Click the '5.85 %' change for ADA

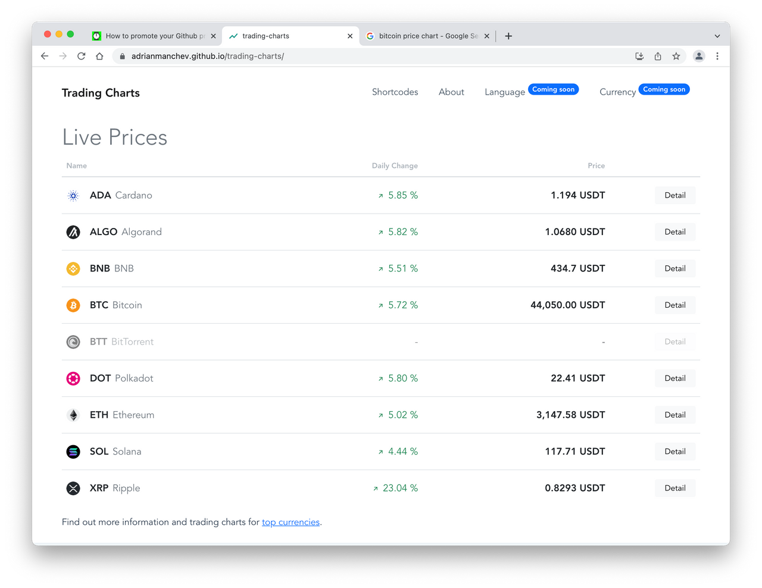coord(403,195)
